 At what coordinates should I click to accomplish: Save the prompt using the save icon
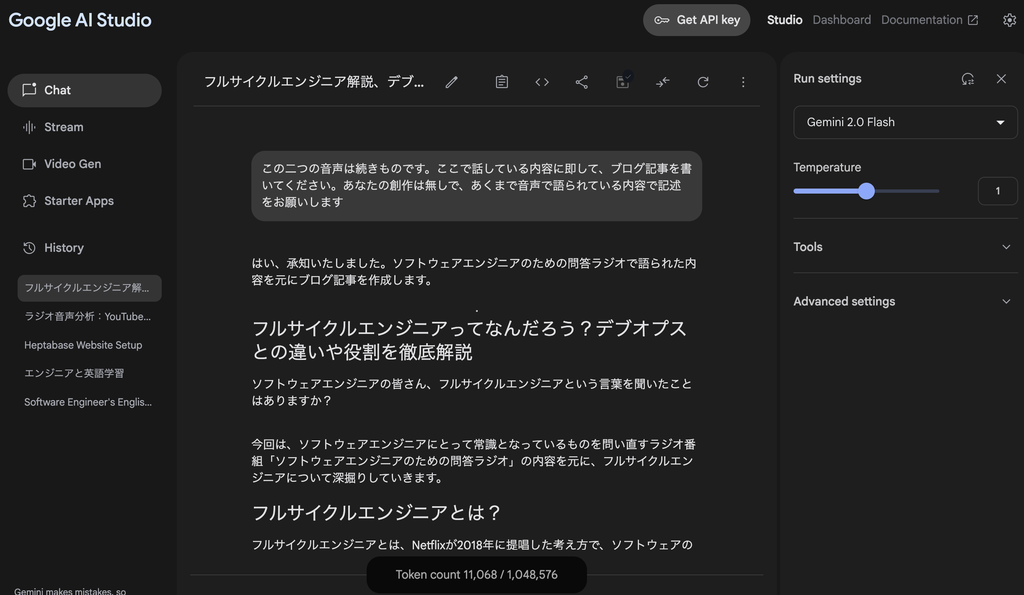pos(623,82)
